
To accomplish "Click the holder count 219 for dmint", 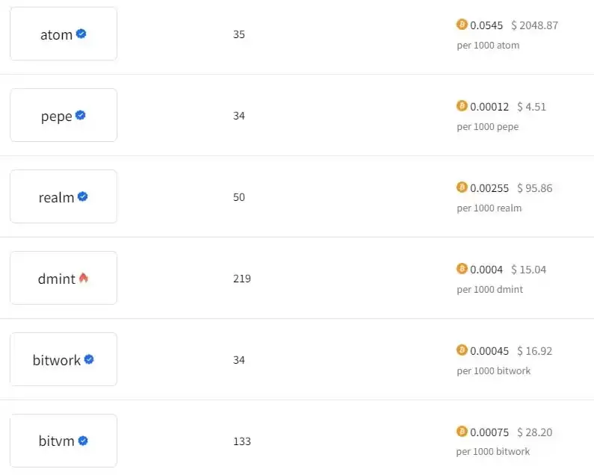I will pos(242,279).
